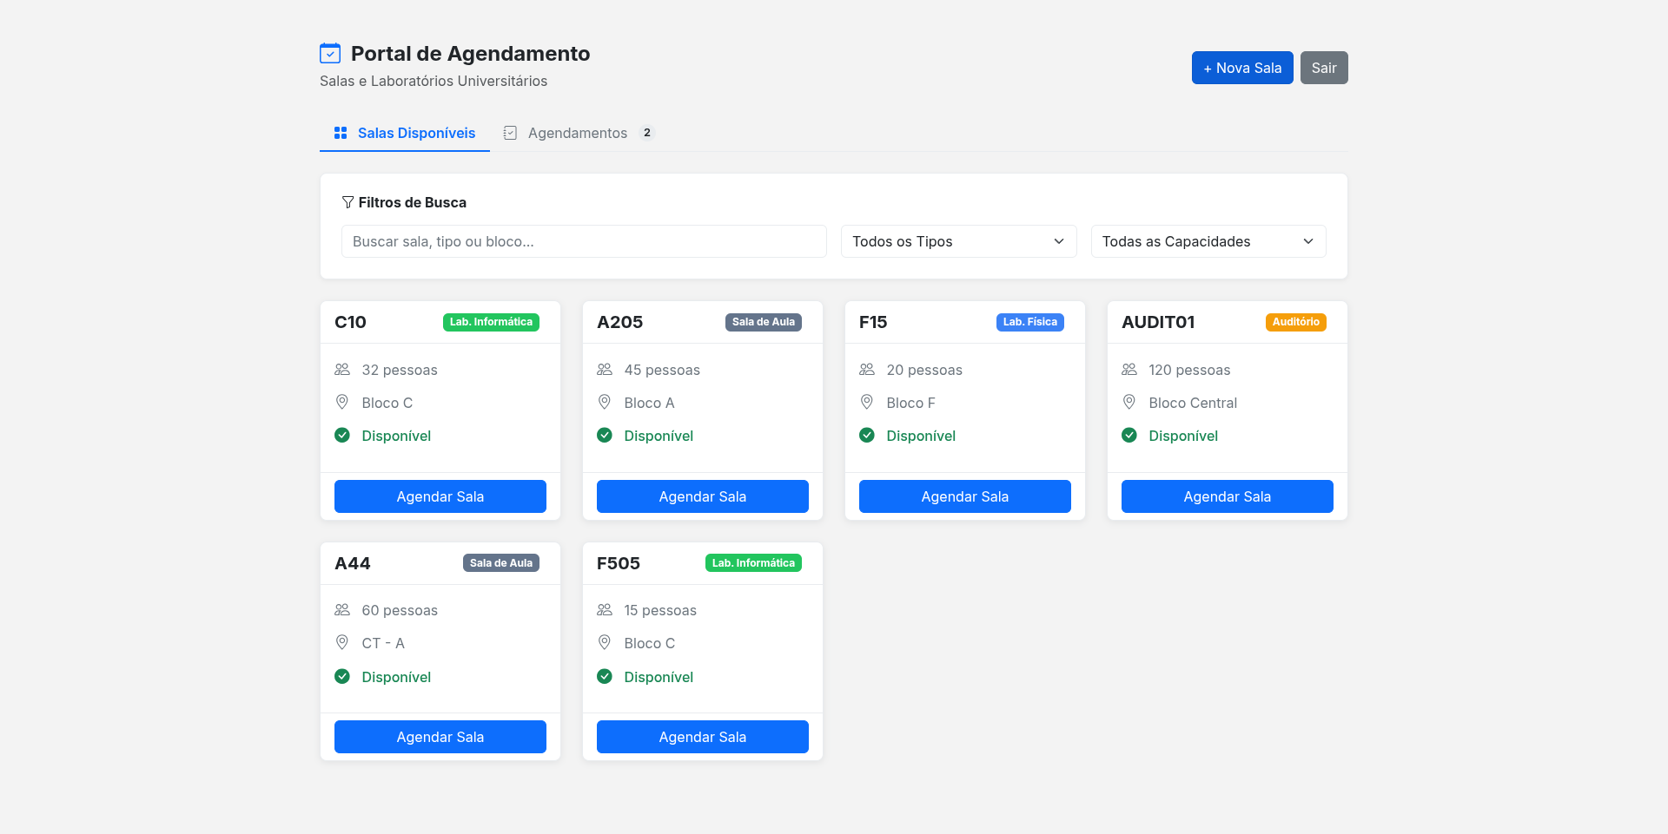1668x834 pixels.
Task: Click the green check icon on F15 card
Action: (x=867, y=435)
